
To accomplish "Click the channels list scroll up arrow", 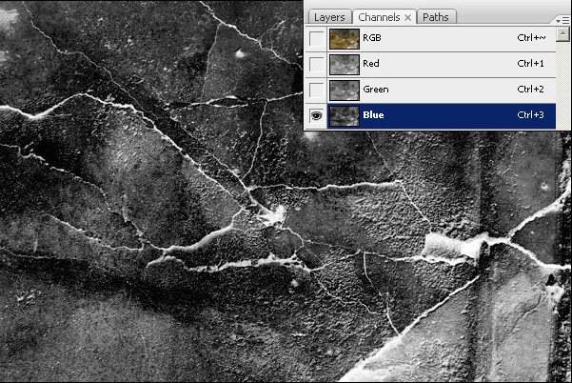I will [x=562, y=34].
